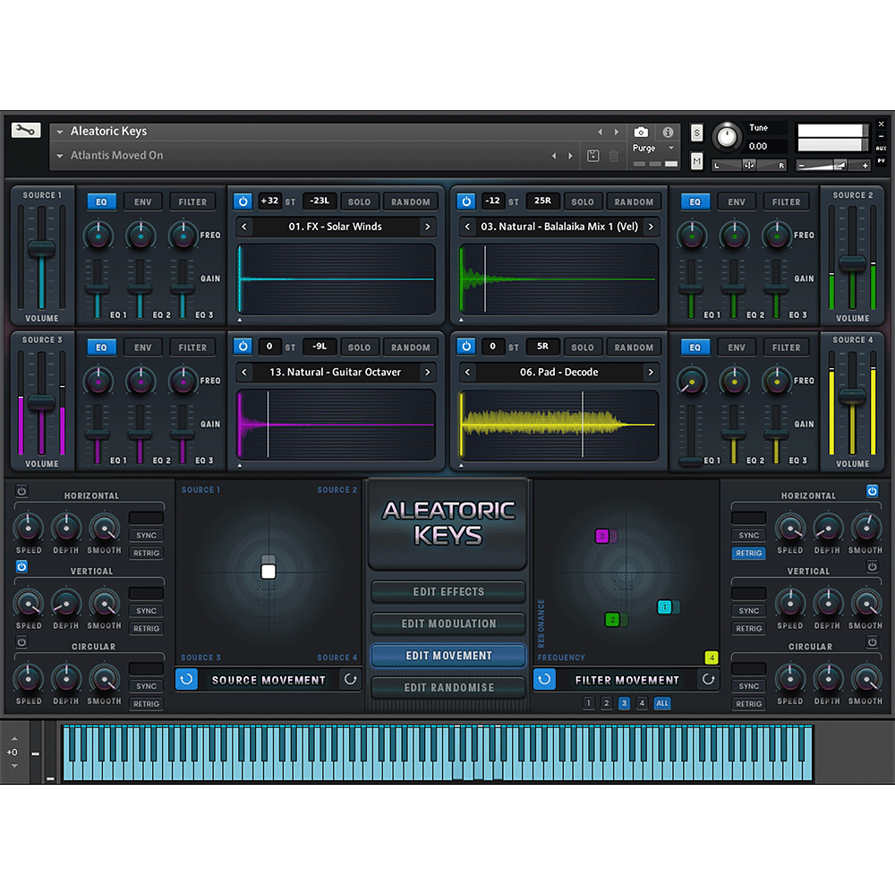Toggle left Circular movement power
The image size is (895, 895).
(x=21, y=641)
